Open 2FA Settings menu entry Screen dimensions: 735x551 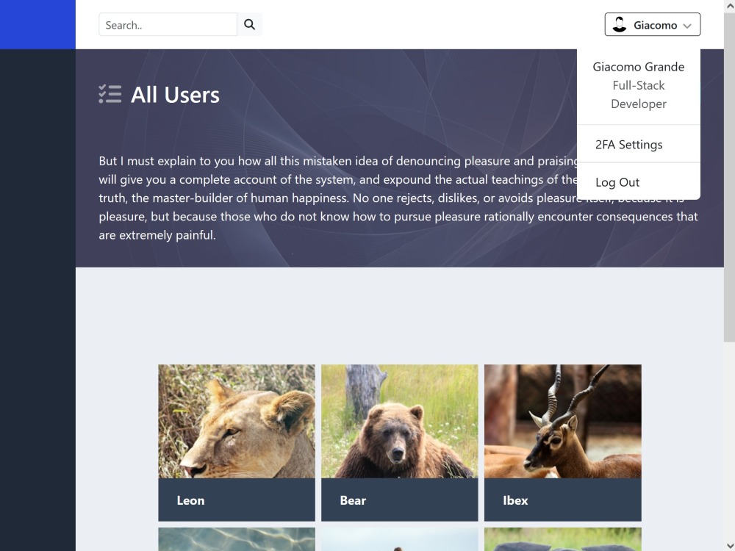(639, 144)
